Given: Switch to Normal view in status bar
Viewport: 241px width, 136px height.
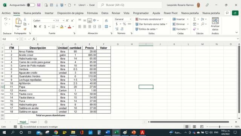Looking at the screenshot, I should coord(187,127).
